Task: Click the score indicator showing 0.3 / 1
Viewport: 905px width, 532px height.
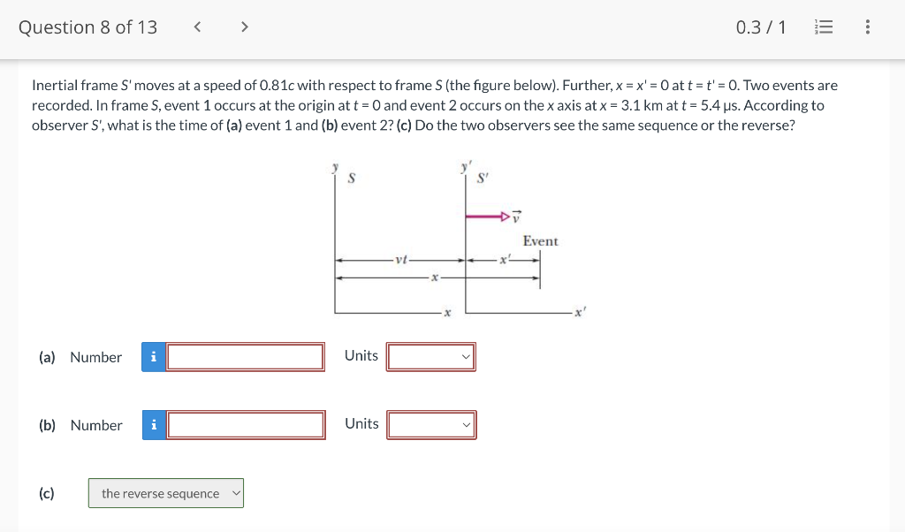Action: click(762, 27)
